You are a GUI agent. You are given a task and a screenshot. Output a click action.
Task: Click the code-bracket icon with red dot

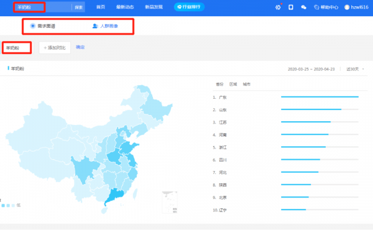(278, 7)
